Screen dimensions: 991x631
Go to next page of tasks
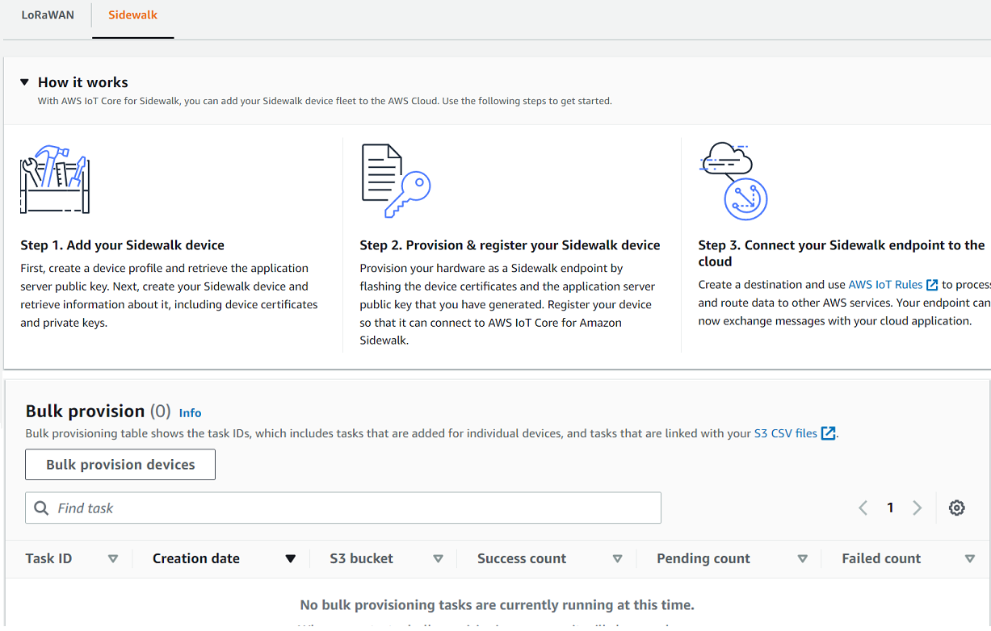tap(917, 508)
